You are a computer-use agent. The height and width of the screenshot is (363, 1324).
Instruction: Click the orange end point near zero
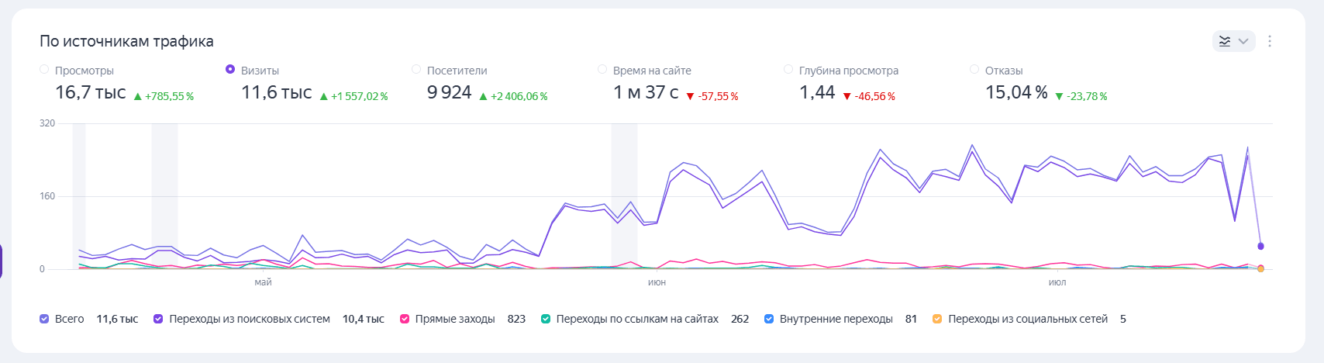1260,268
